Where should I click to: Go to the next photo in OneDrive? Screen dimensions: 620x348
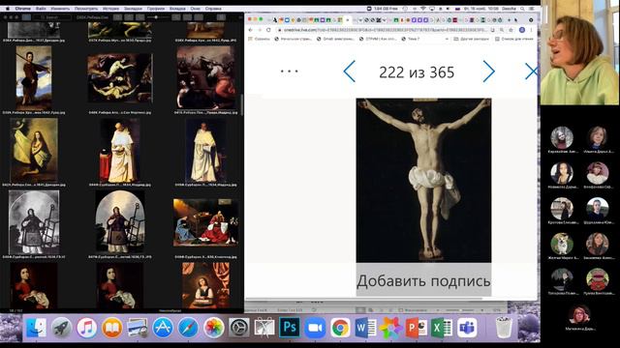(x=488, y=72)
